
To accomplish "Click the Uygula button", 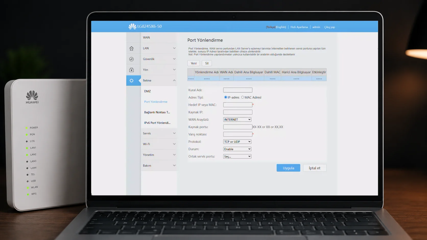I will 288,168.
